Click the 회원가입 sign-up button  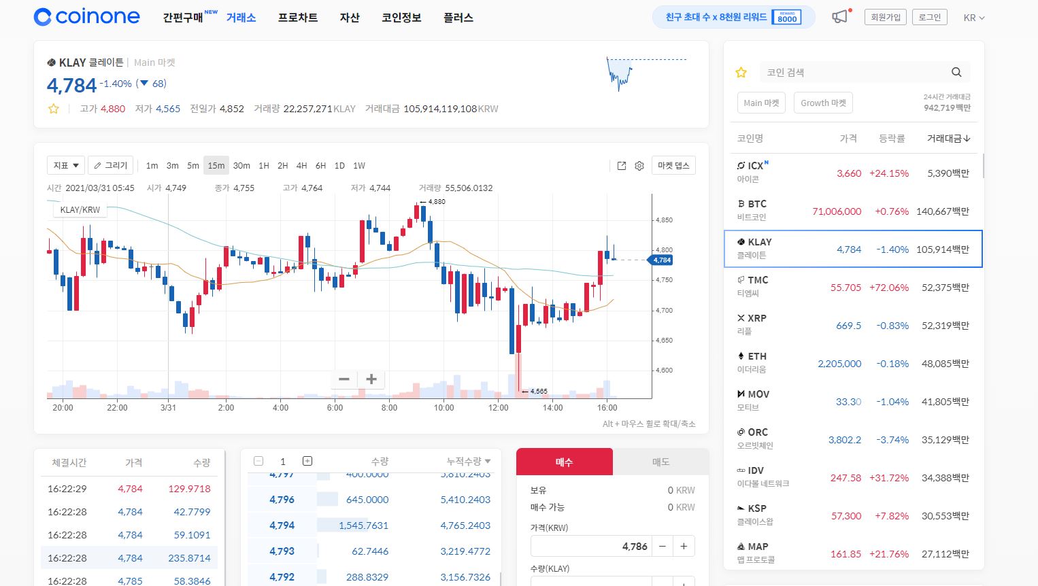[886, 17]
